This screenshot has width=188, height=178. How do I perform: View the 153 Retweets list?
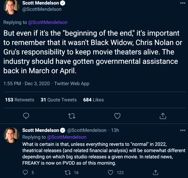(x=20, y=100)
